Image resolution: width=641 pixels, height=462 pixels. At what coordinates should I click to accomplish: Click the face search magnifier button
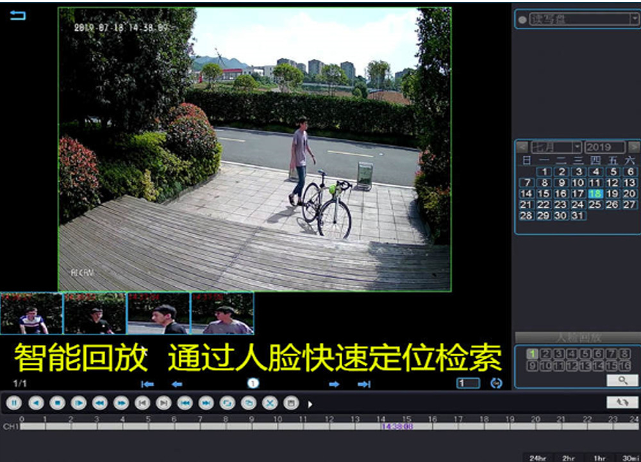click(x=622, y=381)
